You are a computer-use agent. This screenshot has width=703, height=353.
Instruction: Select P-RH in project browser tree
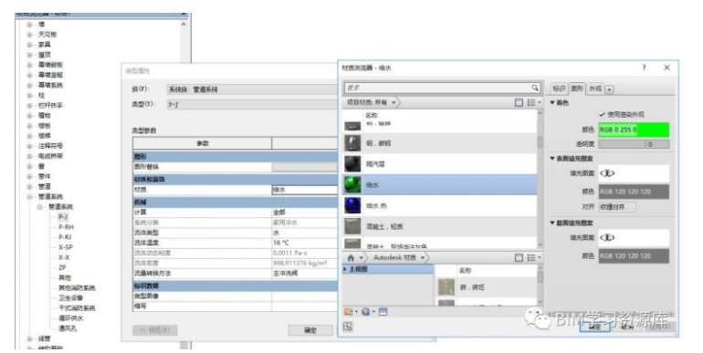pos(66,227)
